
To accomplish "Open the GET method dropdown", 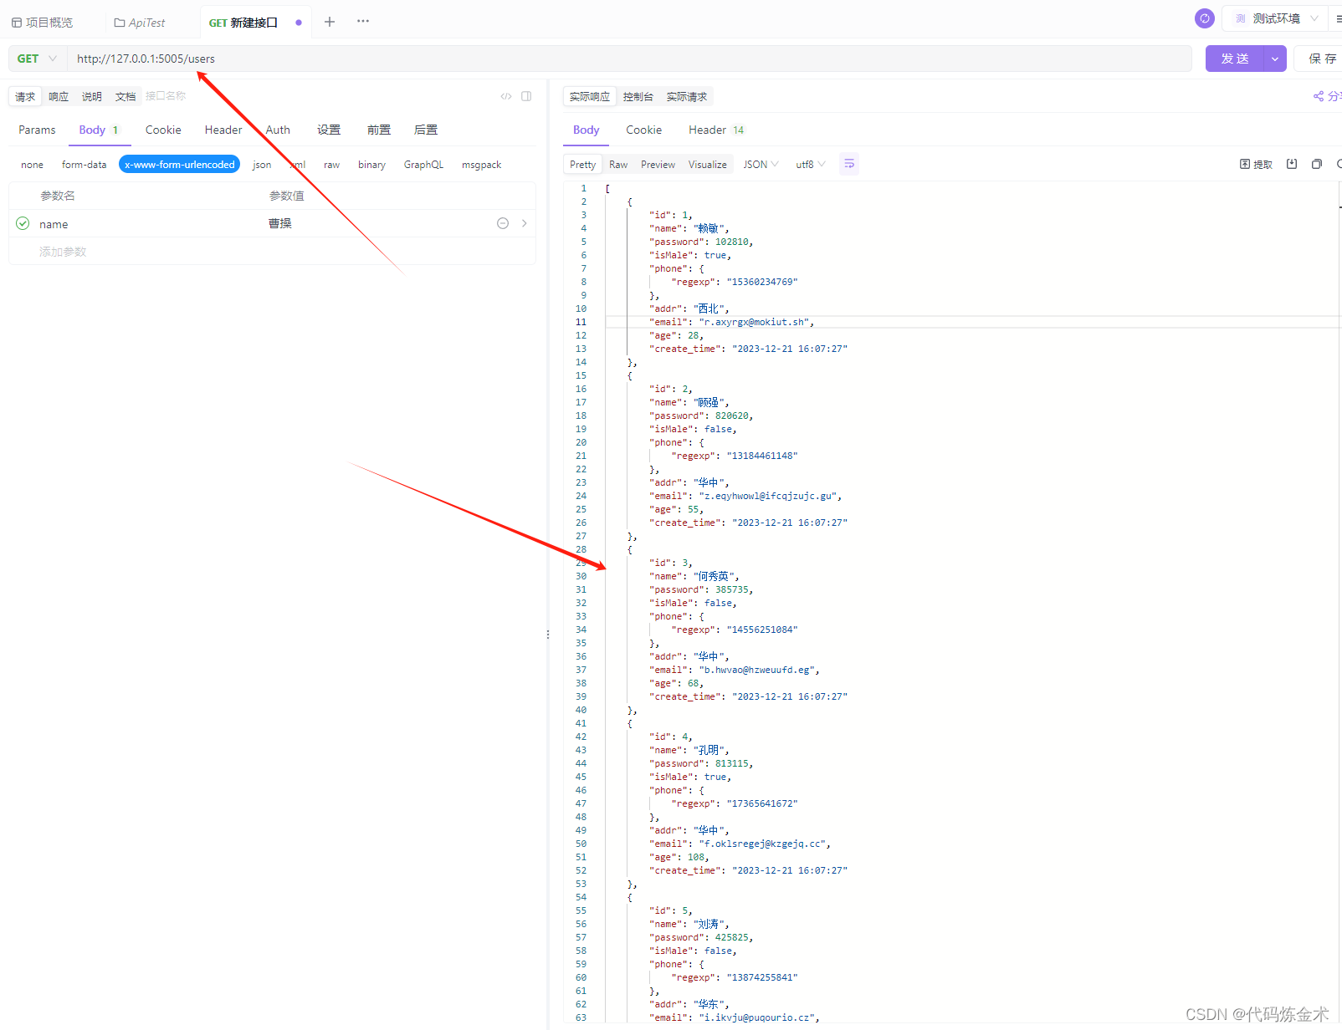I will (x=38, y=59).
